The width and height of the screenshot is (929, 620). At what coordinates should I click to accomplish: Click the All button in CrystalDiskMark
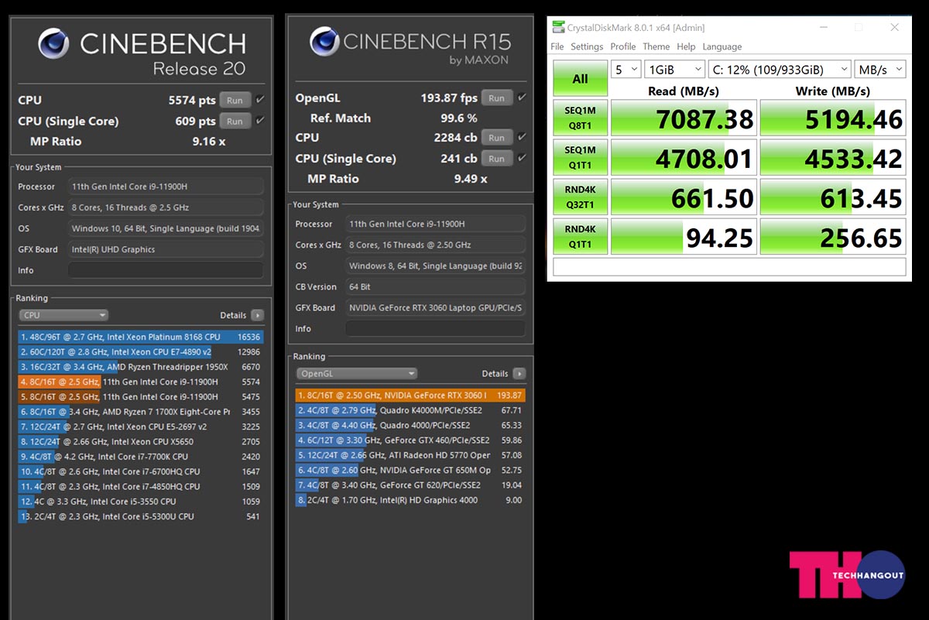580,78
